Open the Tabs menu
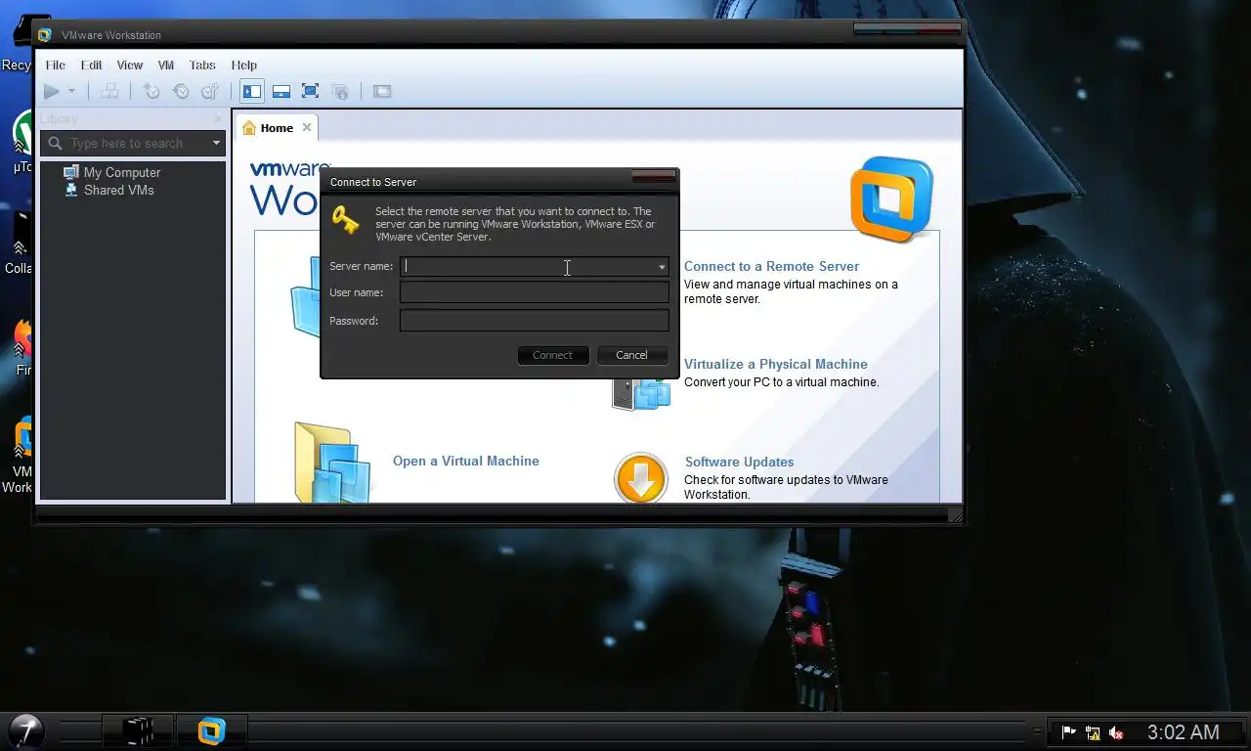The width and height of the screenshot is (1251, 751). (x=202, y=65)
